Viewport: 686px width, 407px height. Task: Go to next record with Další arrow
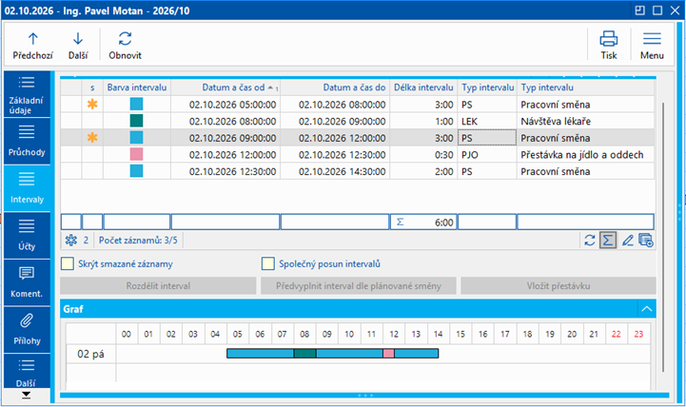coord(78,46)
